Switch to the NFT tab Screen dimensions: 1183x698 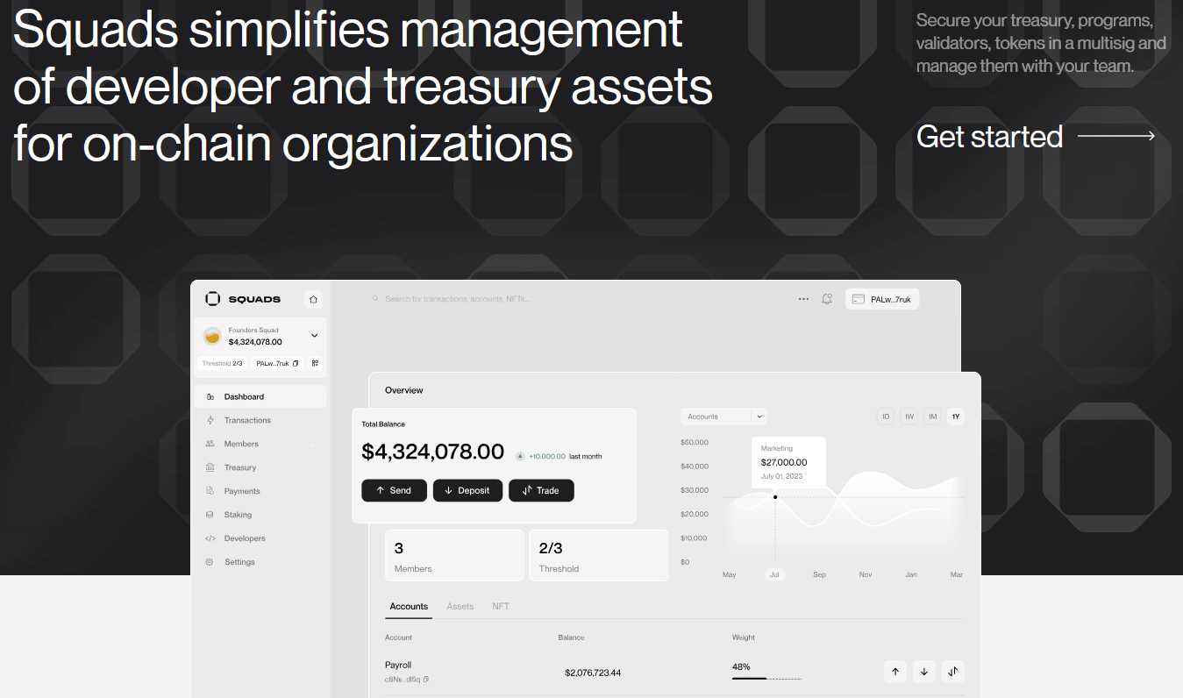[501, 607]
